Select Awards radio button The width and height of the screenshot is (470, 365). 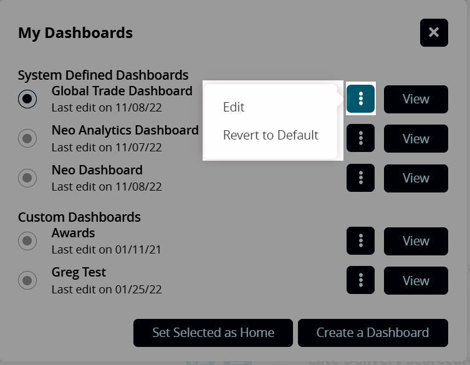coord(27,241)
